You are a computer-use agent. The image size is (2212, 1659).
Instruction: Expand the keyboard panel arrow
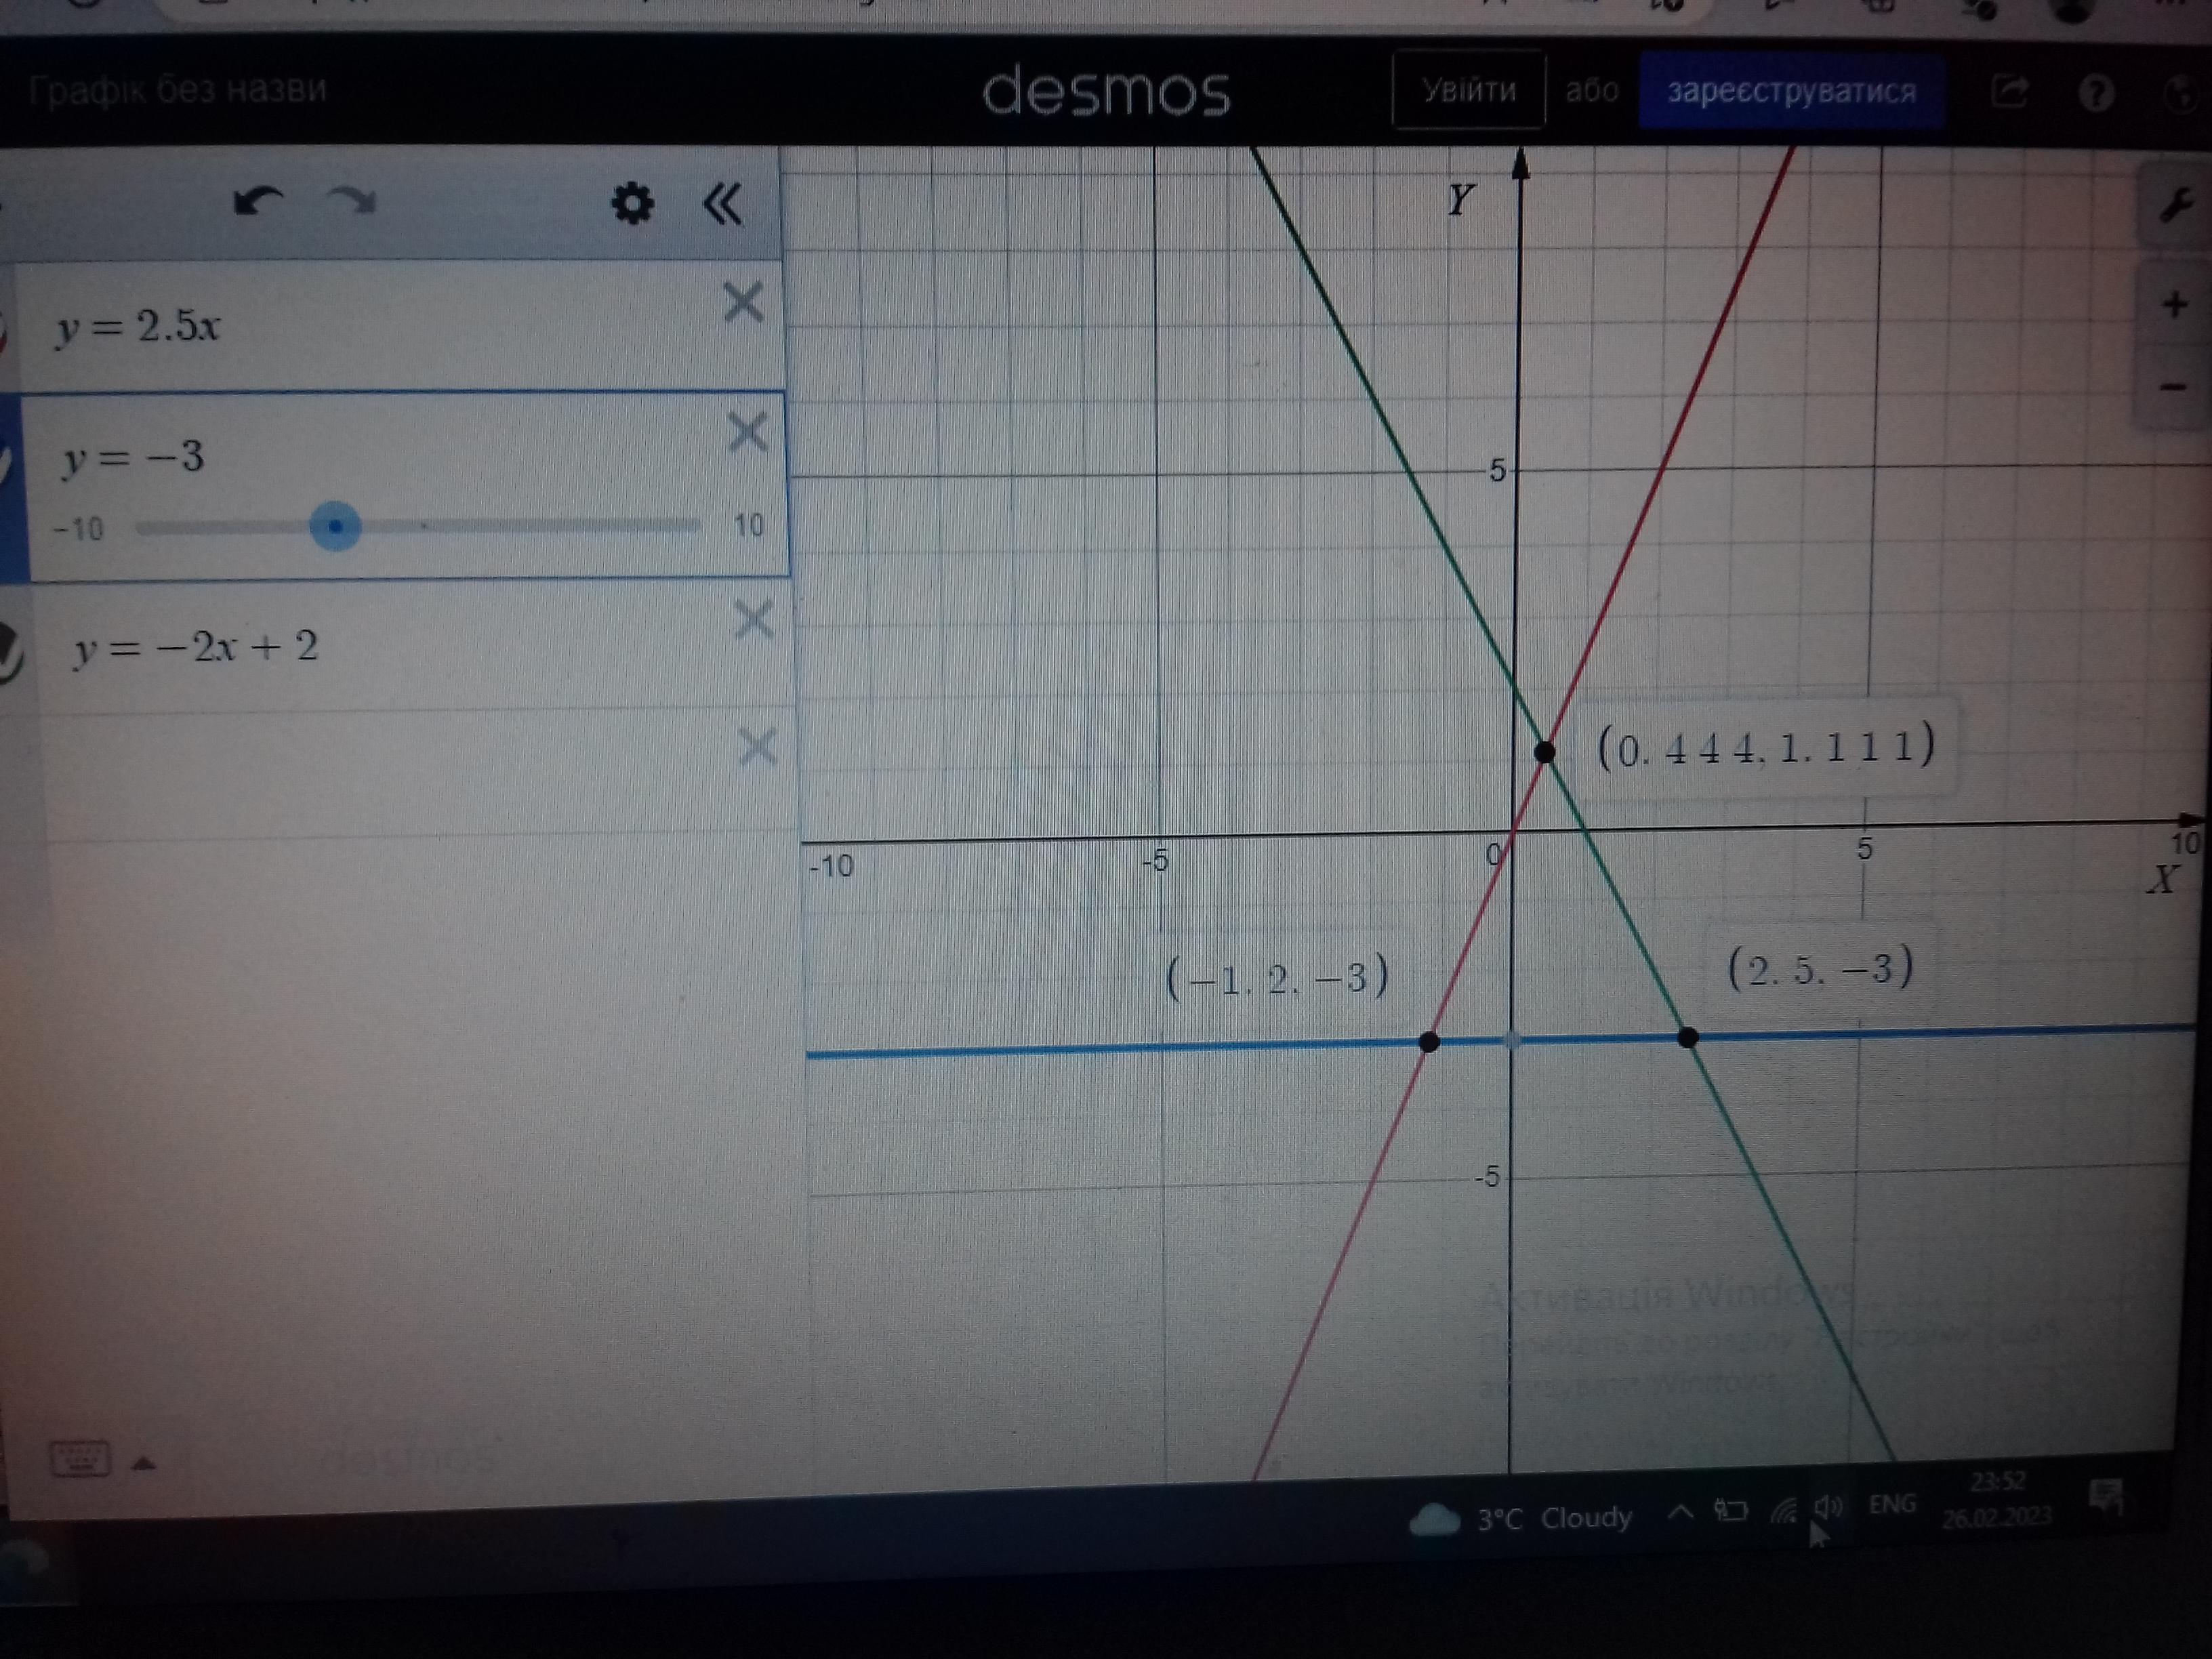[x=144, y=1464]
